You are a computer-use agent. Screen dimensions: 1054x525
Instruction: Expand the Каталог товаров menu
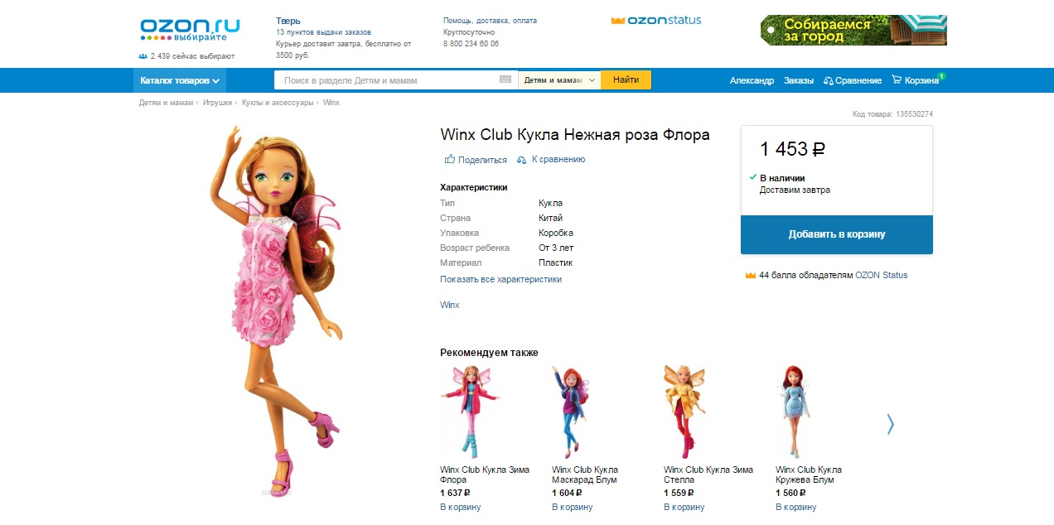tap(180, 80)
